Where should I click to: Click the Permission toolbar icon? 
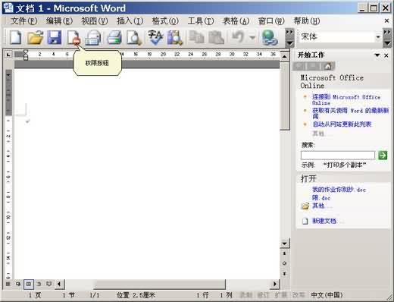[x=73, y=38]
